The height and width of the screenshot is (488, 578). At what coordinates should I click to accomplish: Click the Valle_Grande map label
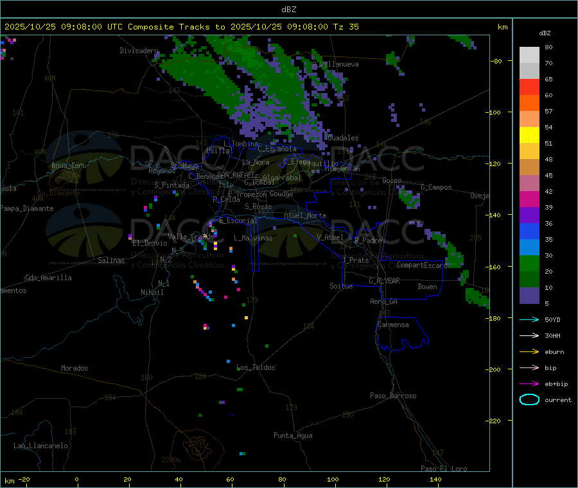pos(191,237)
